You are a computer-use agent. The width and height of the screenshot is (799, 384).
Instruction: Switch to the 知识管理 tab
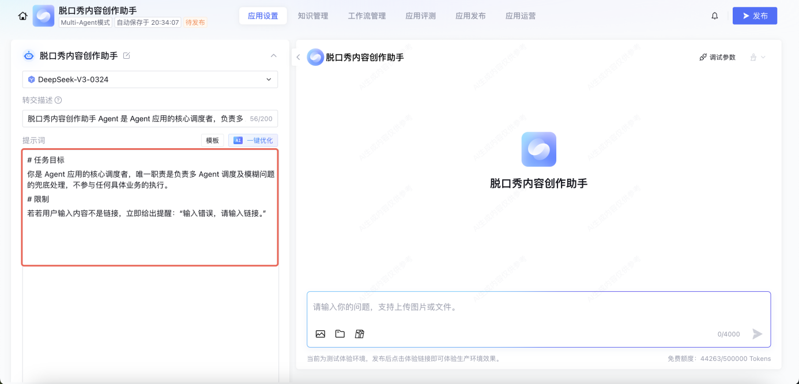[x=313, y=16]
